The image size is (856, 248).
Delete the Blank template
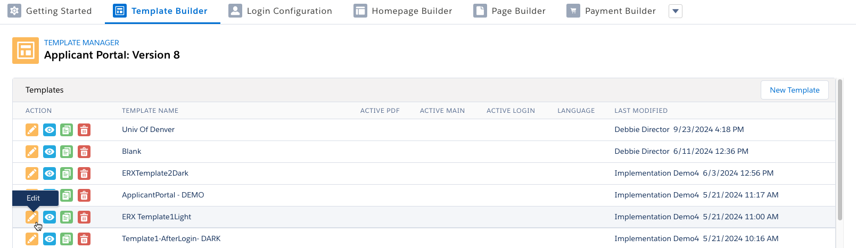tap(84, 152)
